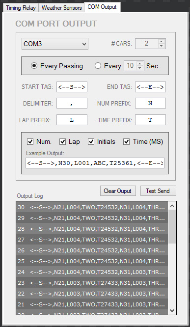Click the output log scroll up arrow
Screen dimensions: 190x327
(172, 206)
